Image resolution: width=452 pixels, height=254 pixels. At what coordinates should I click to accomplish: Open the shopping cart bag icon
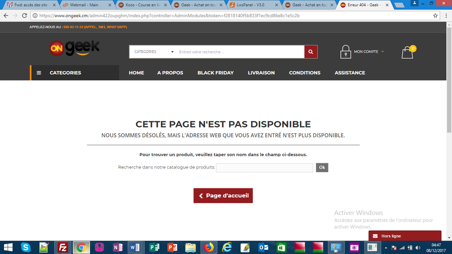[x=408, y=52]
